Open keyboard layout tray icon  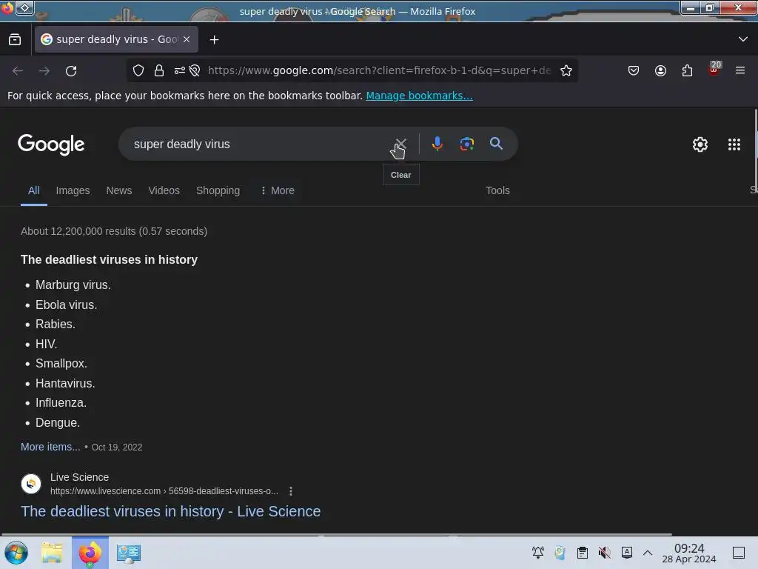tap(627, 553)
